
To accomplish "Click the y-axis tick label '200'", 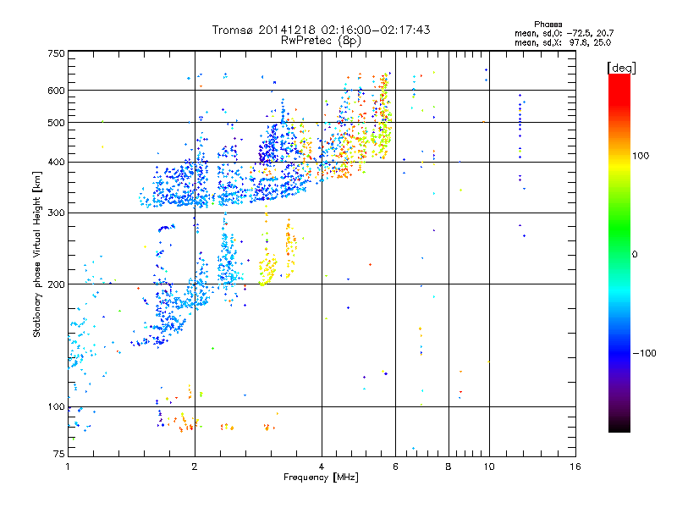I will coord(56,284).
